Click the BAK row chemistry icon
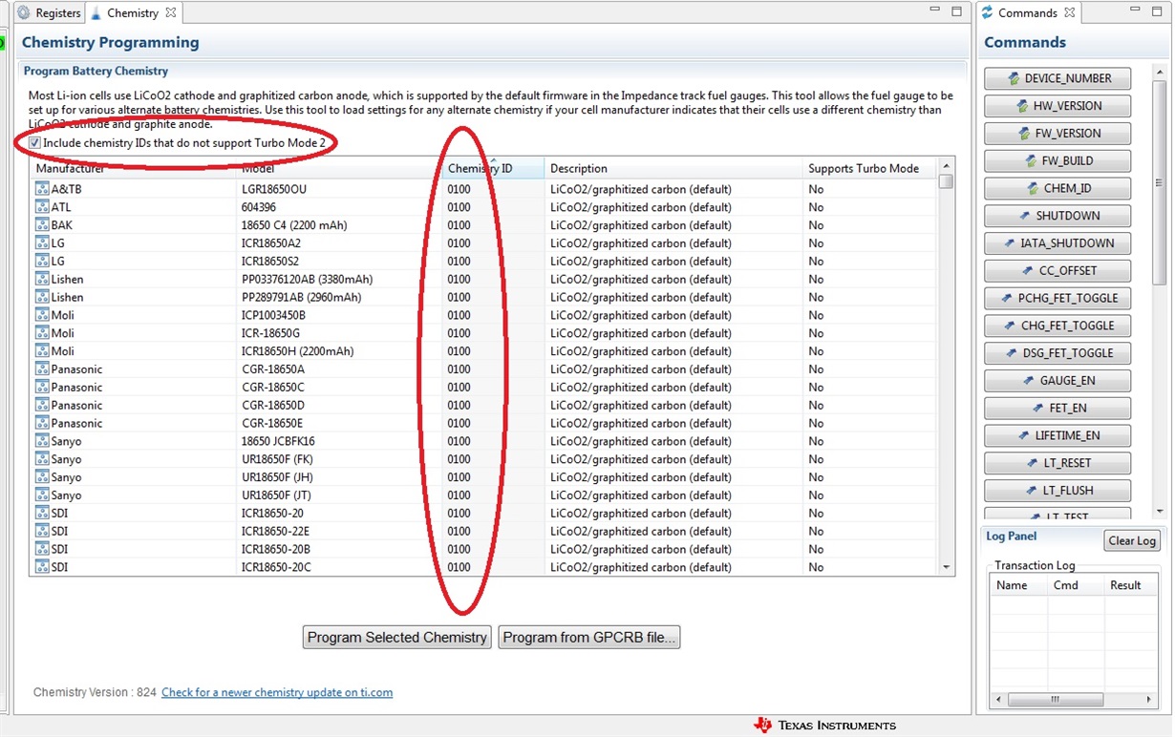Screen dimensions: 1175x737 42,225
